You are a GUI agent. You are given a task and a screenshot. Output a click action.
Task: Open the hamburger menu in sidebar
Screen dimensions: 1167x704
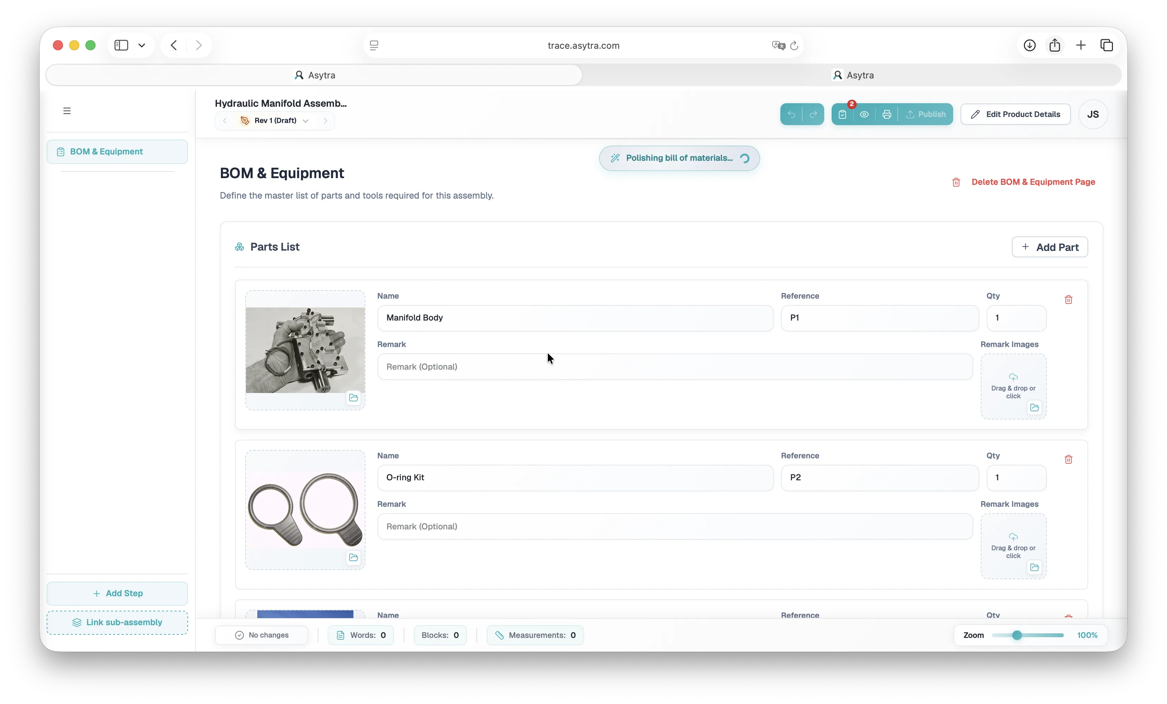click(67, 111)
